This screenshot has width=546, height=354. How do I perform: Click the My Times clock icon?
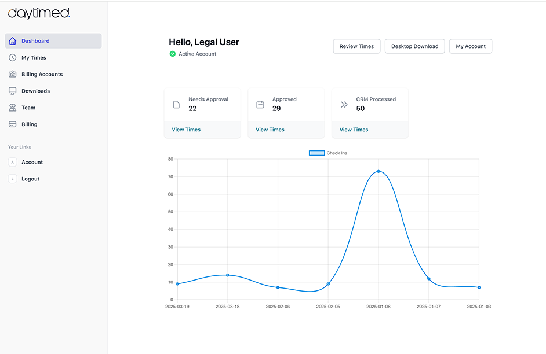pyautogui.click(x=12, y=58)
